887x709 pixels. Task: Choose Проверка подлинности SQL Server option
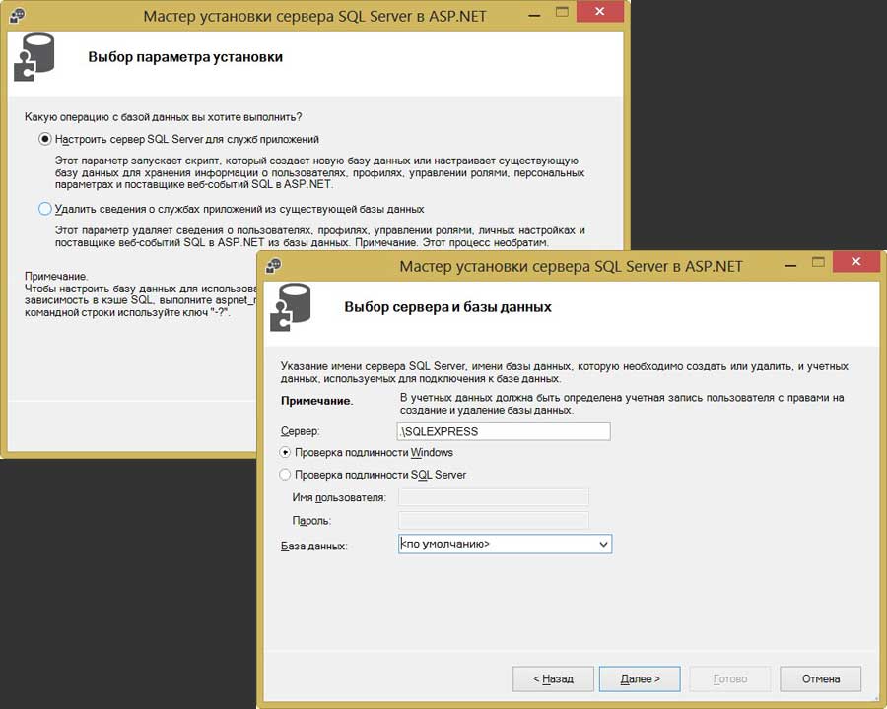click(285, 475)
